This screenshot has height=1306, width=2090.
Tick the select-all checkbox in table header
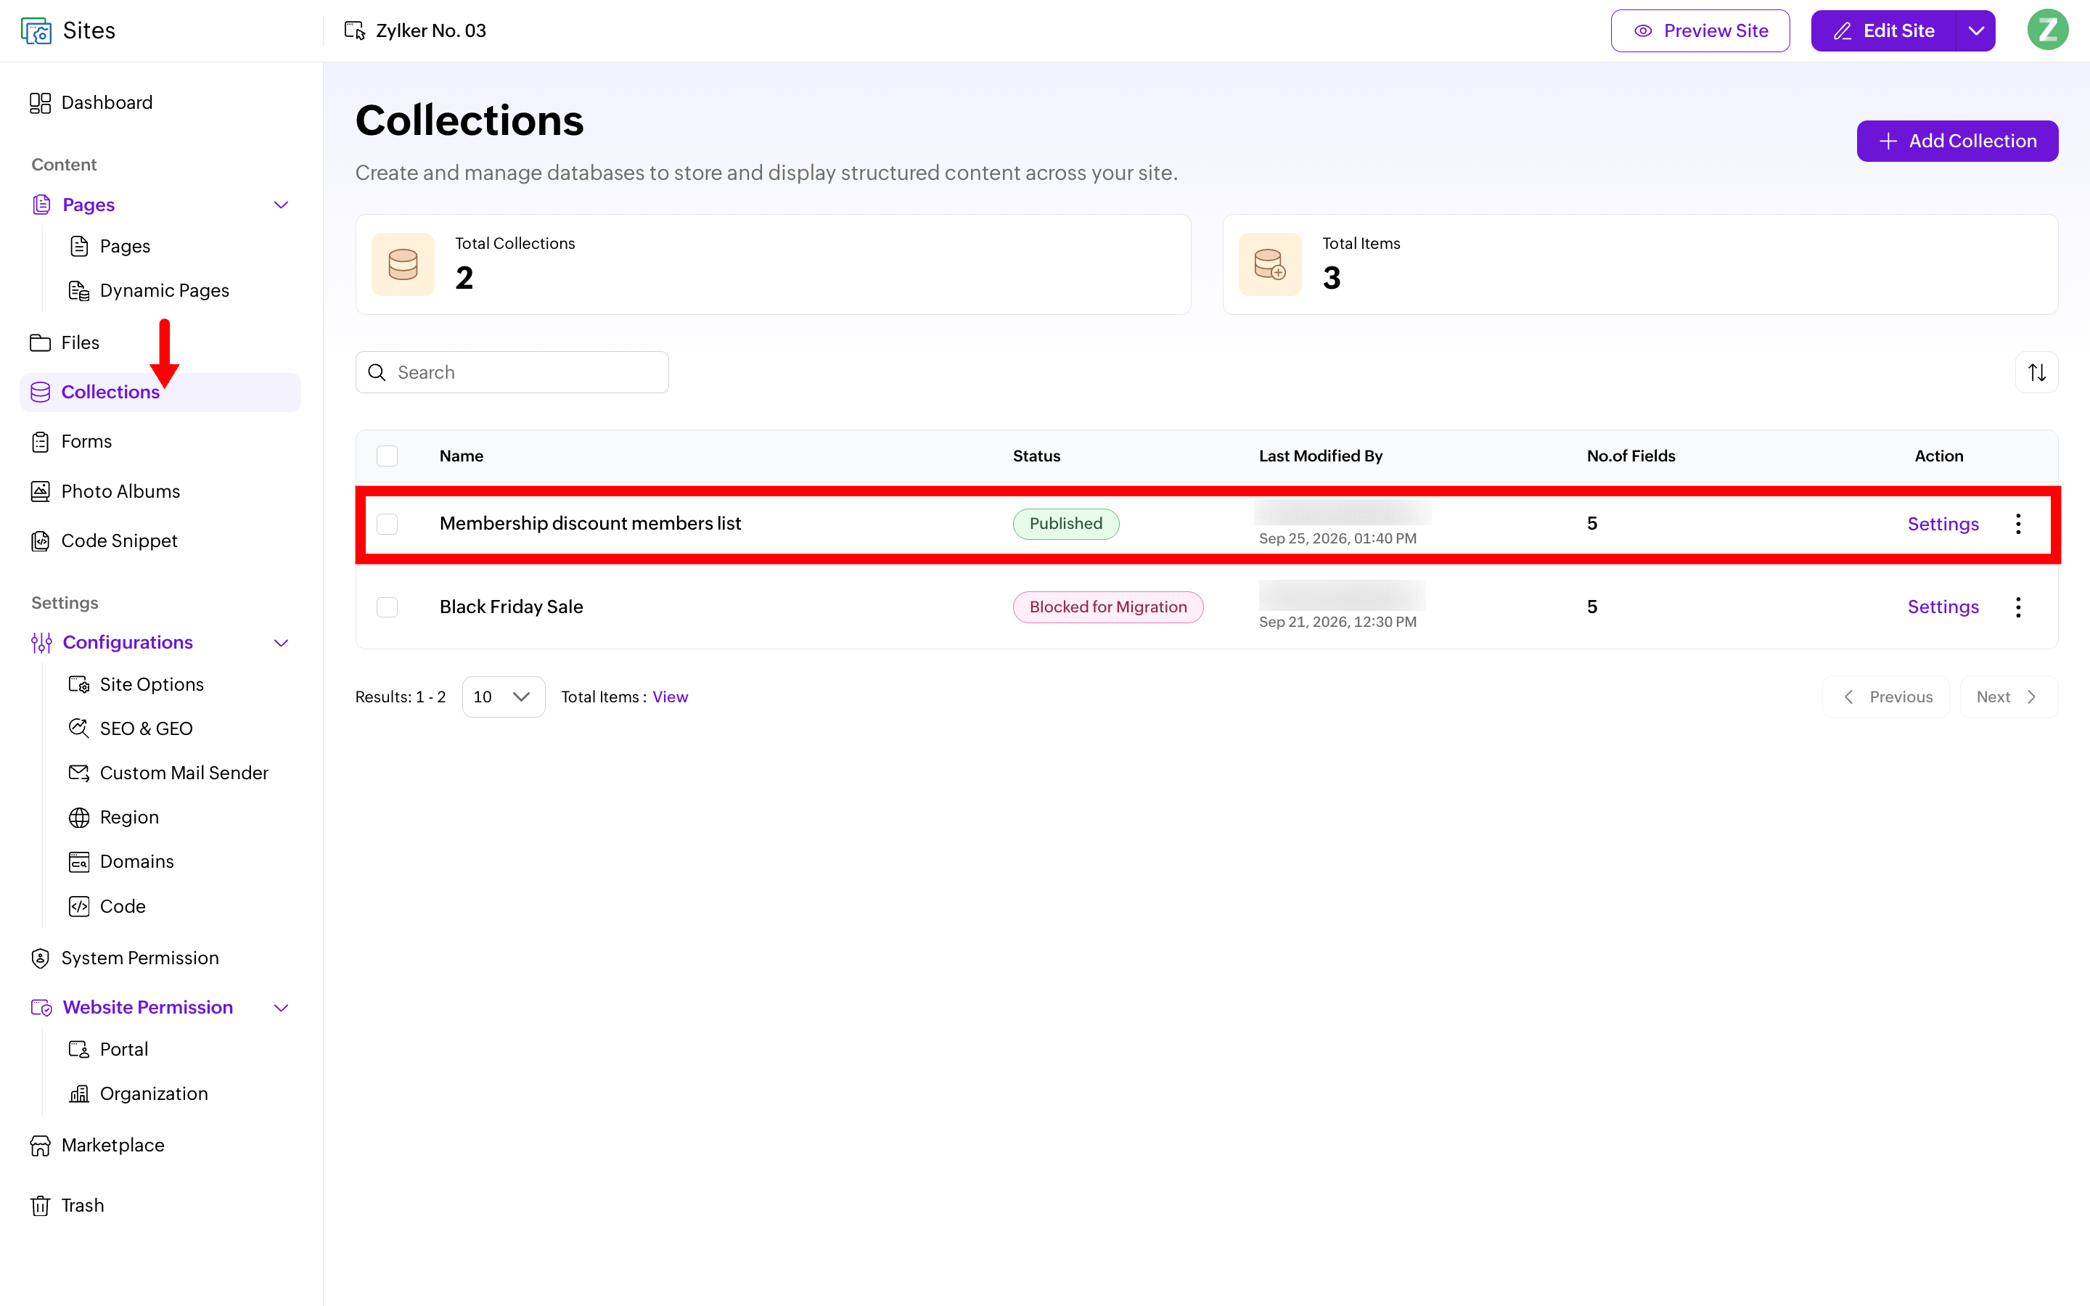(x=387, y=456)
